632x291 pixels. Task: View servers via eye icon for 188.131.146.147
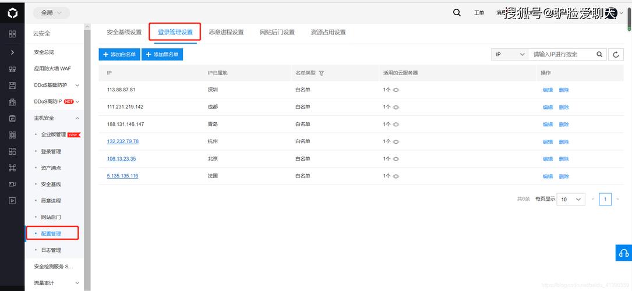coord(396,125)
